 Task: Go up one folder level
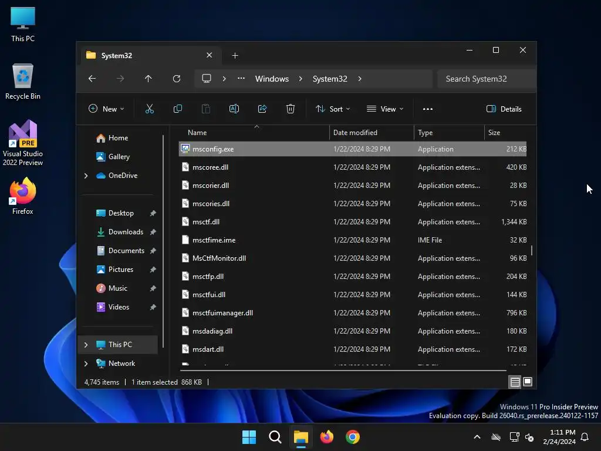[x=148, y=79]
